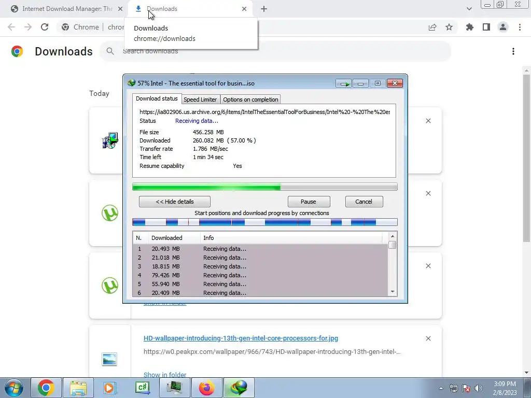Open the C# application taskbar icon
Image resolution: width=531 pixels, height=398 pixels.
pos(142,388)
